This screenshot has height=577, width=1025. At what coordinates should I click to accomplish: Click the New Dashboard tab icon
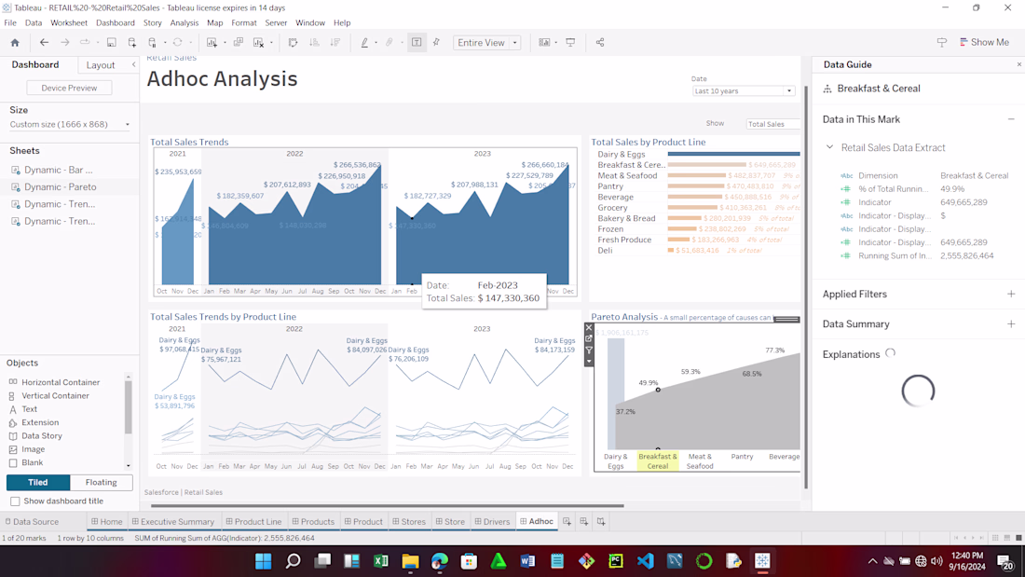coord(583,521)
